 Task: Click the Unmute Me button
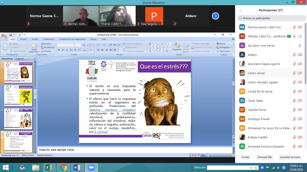pos(264,157)
